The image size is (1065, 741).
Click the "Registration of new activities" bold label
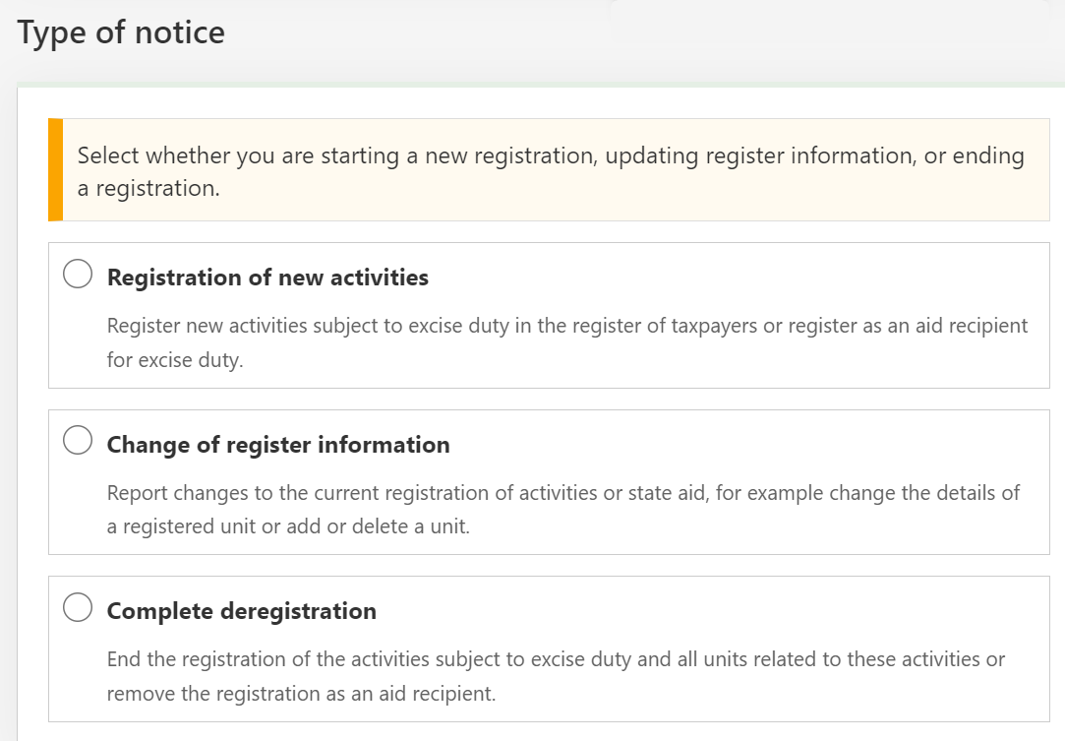pyautogui.click(x=267, y=278)
